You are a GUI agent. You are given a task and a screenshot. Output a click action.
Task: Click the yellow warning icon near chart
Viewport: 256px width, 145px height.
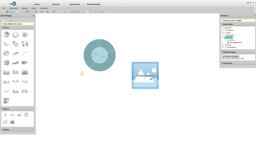[x=82, y=74]
